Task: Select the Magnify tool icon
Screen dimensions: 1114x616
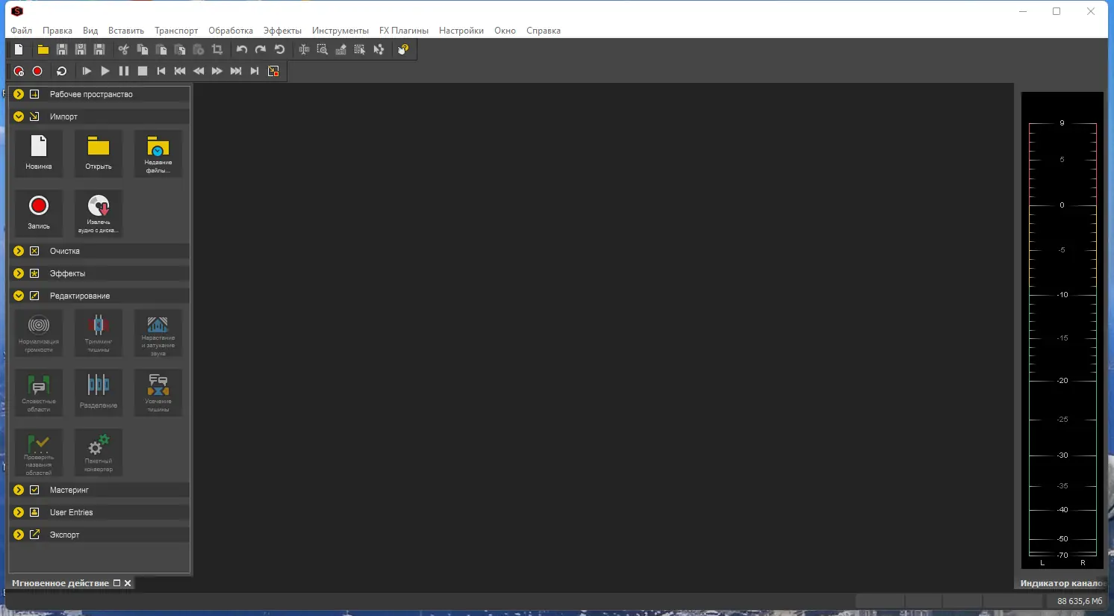Action: 323,49
